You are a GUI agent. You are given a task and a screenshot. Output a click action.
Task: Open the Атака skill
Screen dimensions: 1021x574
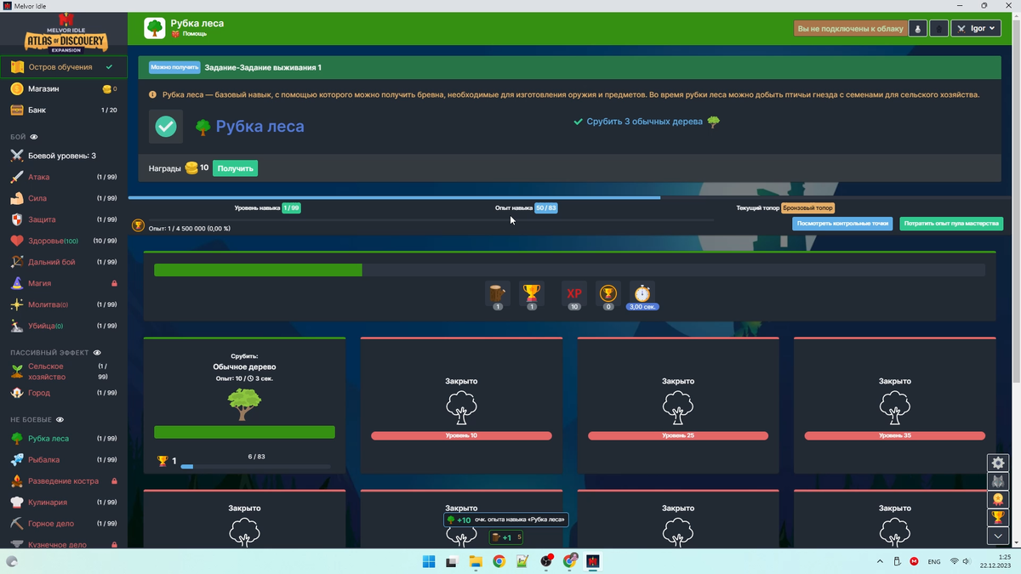64,177
